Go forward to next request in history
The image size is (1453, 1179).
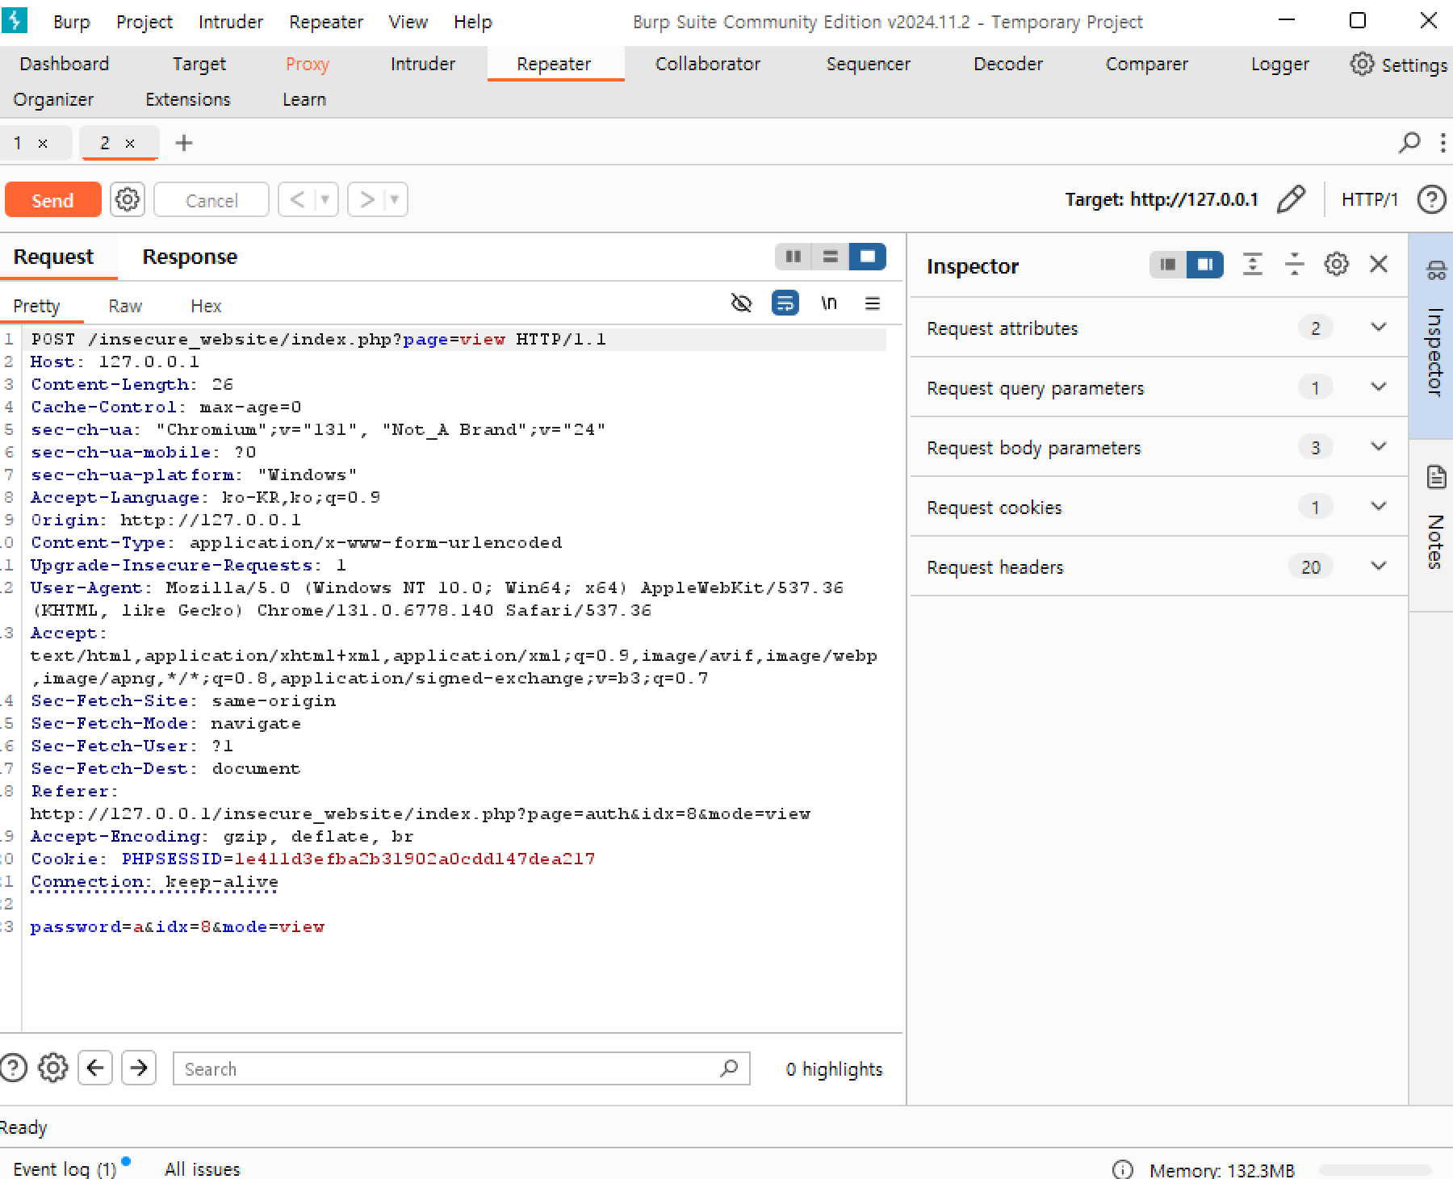pyautogui.click(x=367, y=199)
